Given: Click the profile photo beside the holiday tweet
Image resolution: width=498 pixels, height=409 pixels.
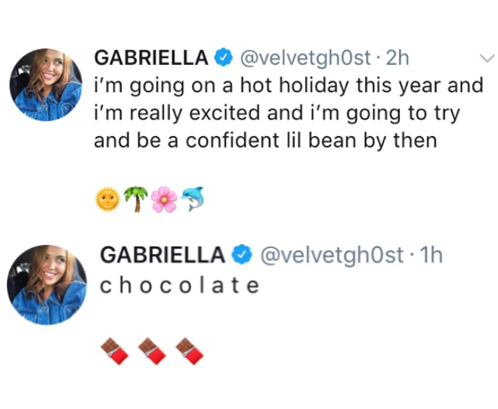Looking at the screenshot, I should pyautogui.click(x=45, y=85).
